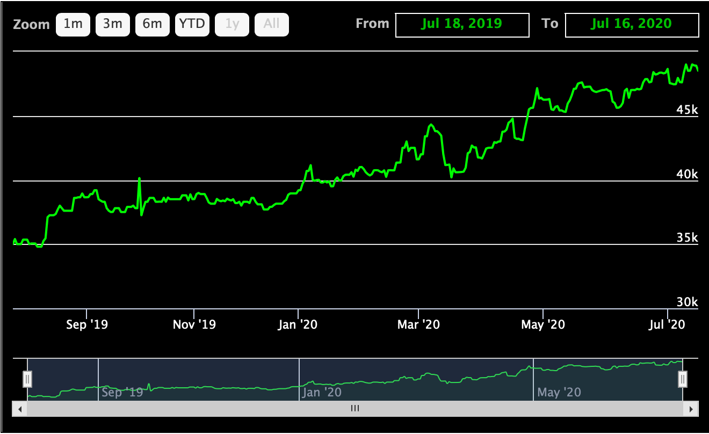Viewport: 709px width, 434px height.
Task: Set zoom range to 3m
Action: click(113, 24)
